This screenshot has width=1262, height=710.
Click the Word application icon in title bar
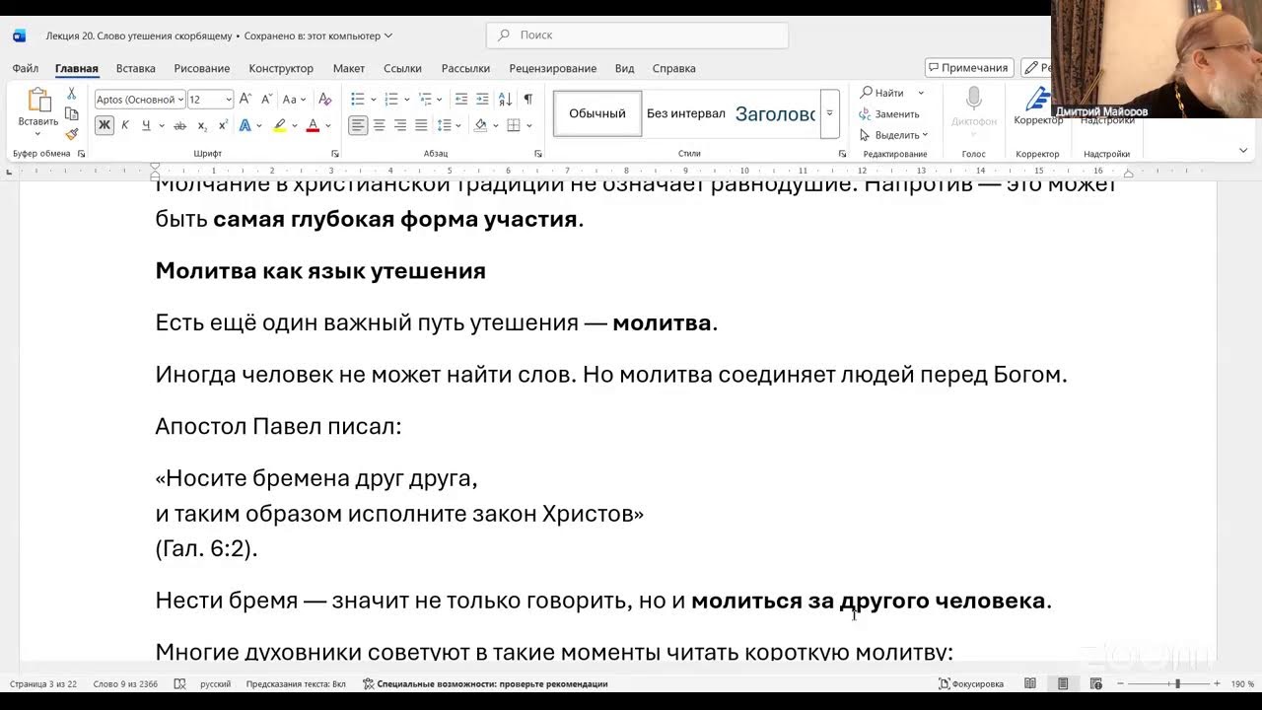(x=19, y=35)
